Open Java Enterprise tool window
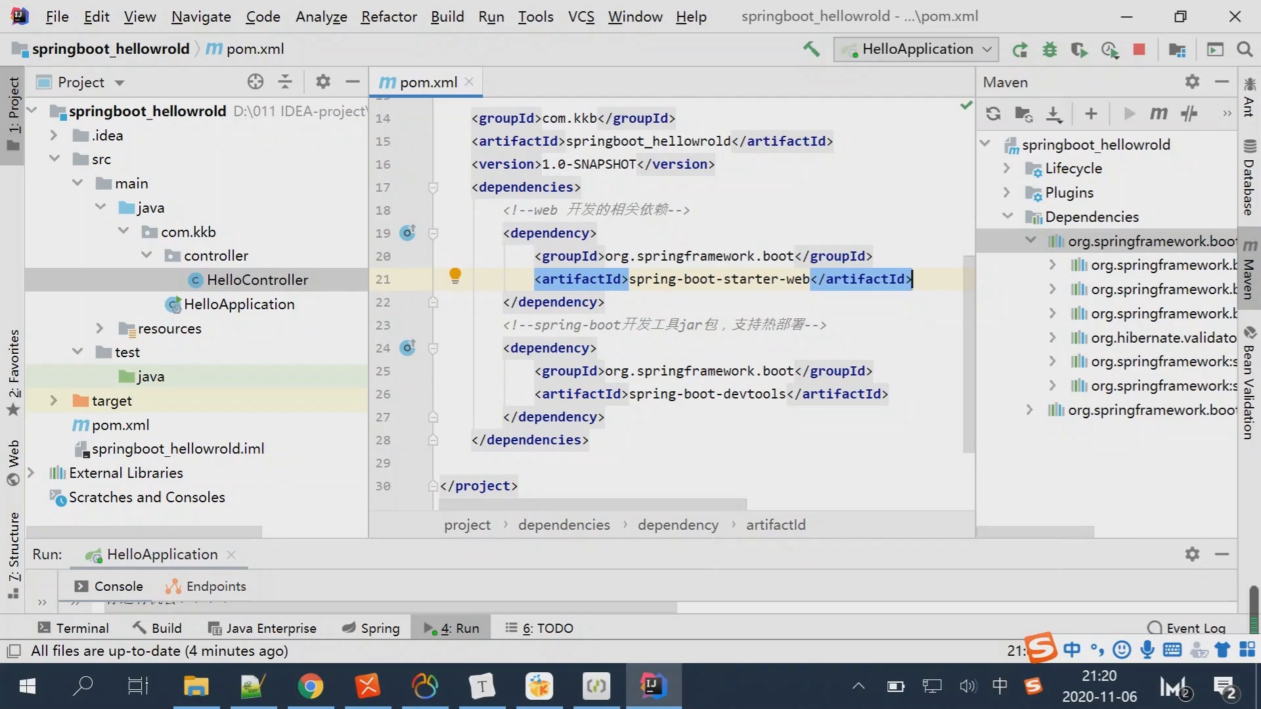The image size is (1261, 709). coord(262,628)
